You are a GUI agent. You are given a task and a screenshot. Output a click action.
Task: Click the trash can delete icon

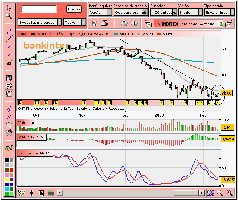(9, 125)
